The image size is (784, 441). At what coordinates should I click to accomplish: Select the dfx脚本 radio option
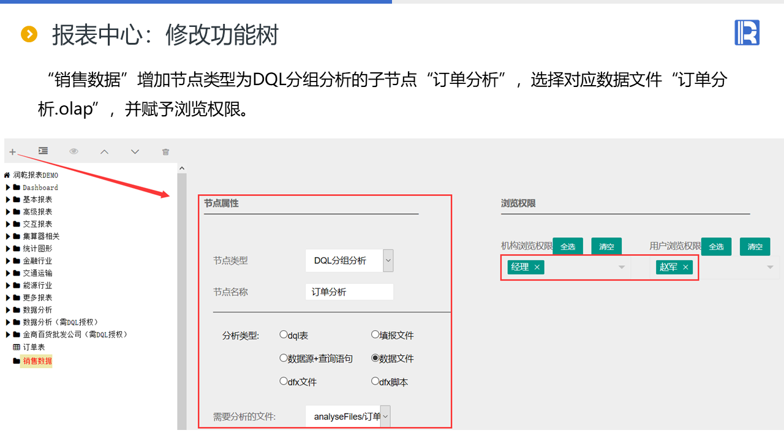tap(375, 381)
